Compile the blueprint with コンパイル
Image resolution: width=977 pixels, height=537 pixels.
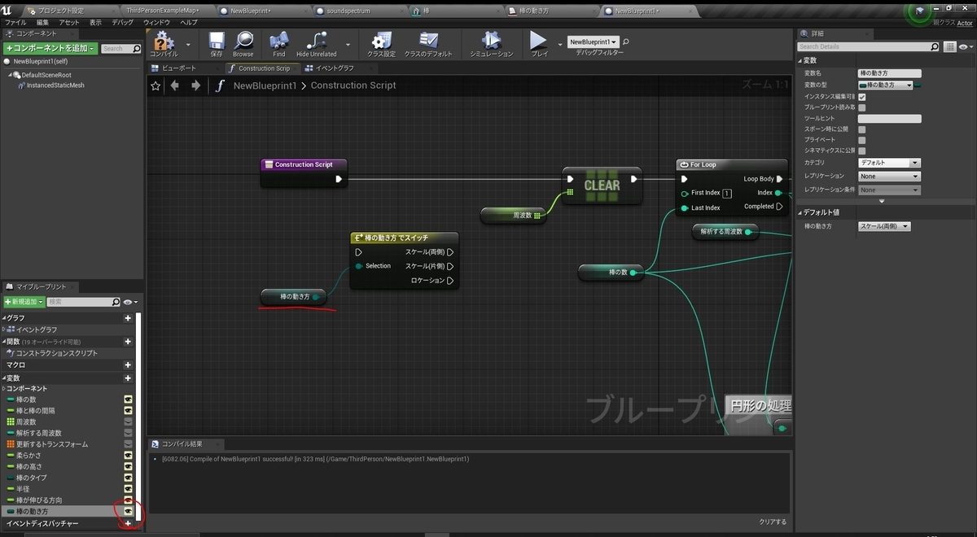164,43
